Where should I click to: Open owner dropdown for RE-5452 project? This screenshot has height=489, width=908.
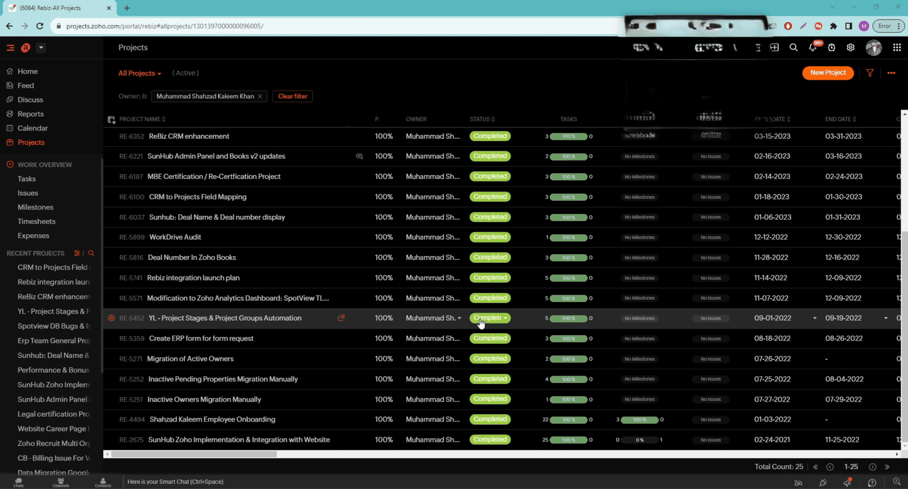(x=459, y=318)
